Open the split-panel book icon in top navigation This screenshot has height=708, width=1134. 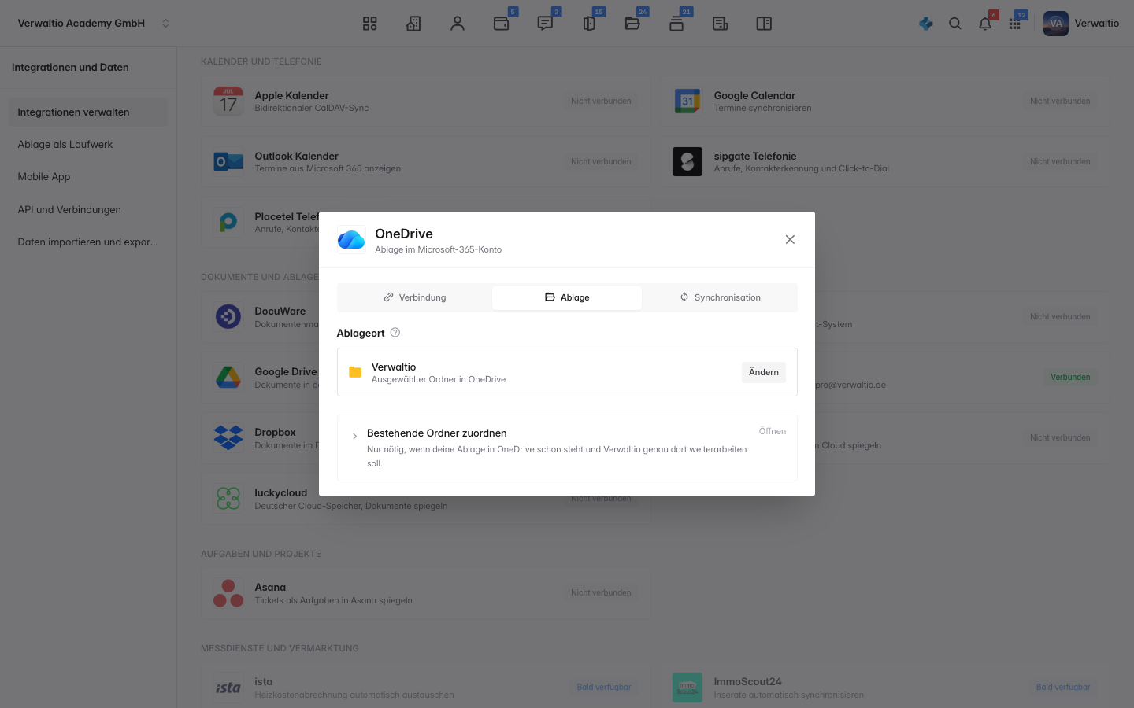click(x=764, y=24)
